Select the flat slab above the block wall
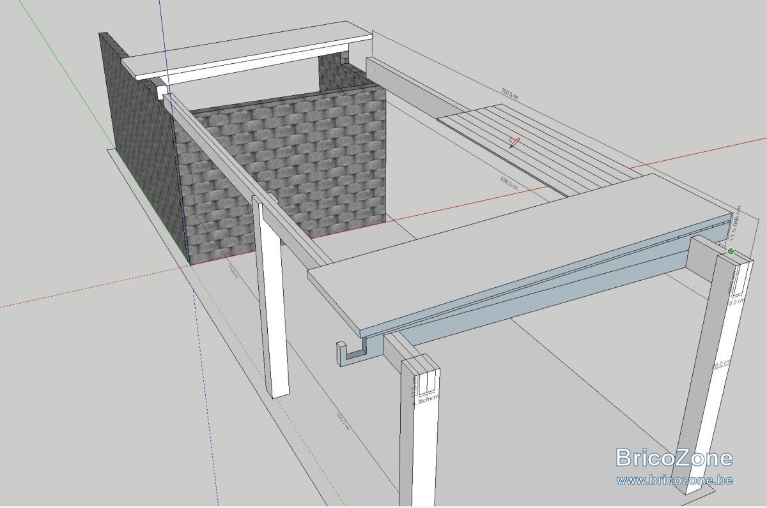Viewport: 767px width, 508px height. pos(246,50)
